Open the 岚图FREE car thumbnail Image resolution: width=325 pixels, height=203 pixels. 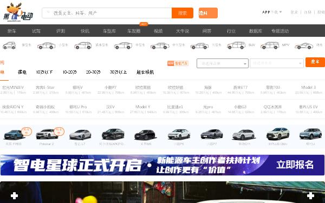[14, 134]
